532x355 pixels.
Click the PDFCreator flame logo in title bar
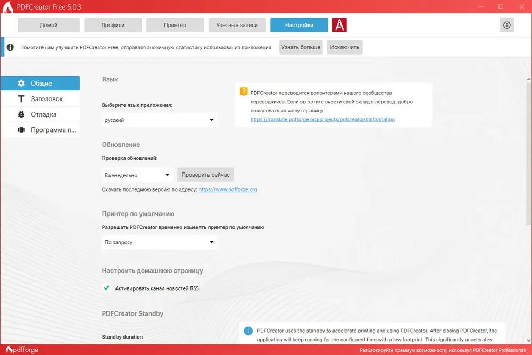point(7,7)
